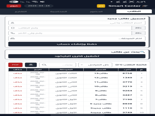Click حذف for student code 3487

18,95
